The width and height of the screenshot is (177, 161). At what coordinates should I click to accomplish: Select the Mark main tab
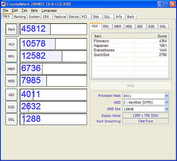(7, 16)
